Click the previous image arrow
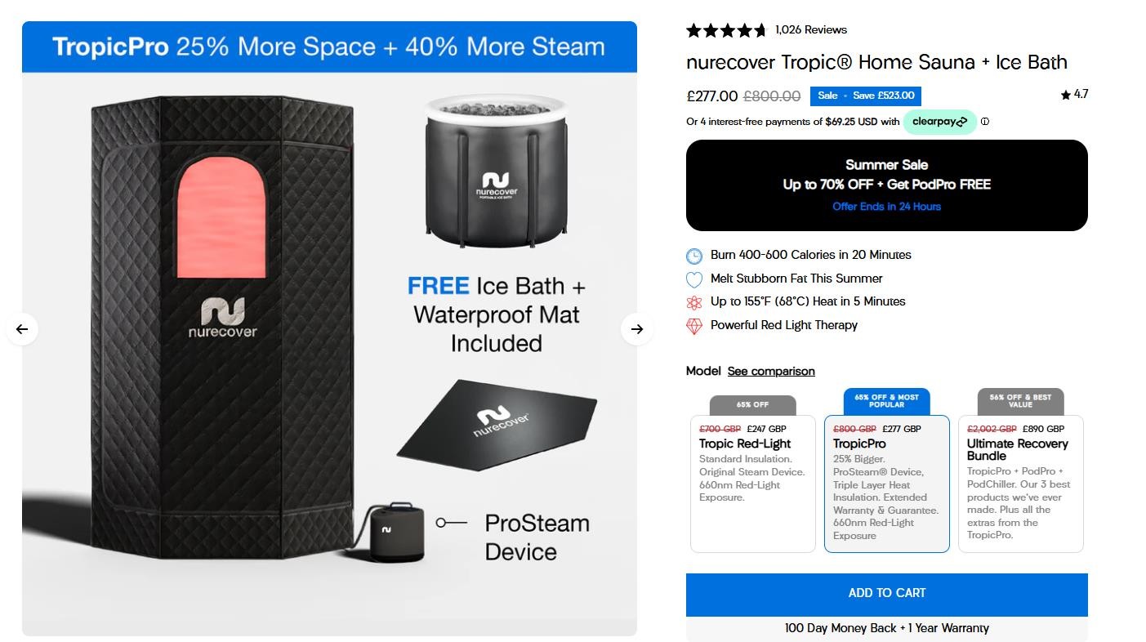Screen dimensions: 1146x642 [22, 329]
